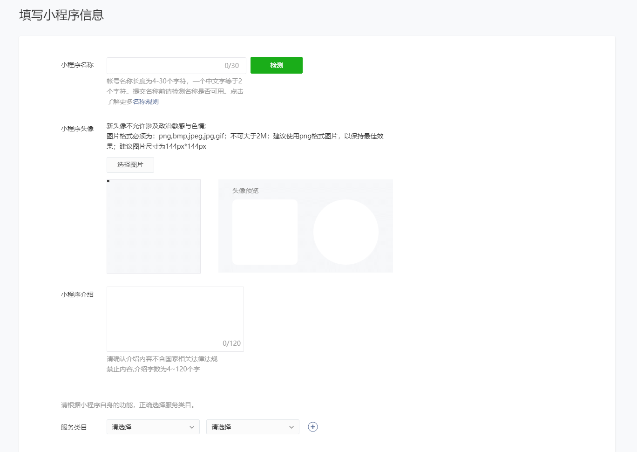Click the 选择图片 upload button
This screenshot has width=637, height=452.
(x=130, y=165)
